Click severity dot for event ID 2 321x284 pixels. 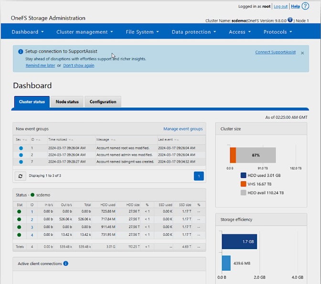coord(21,155)
